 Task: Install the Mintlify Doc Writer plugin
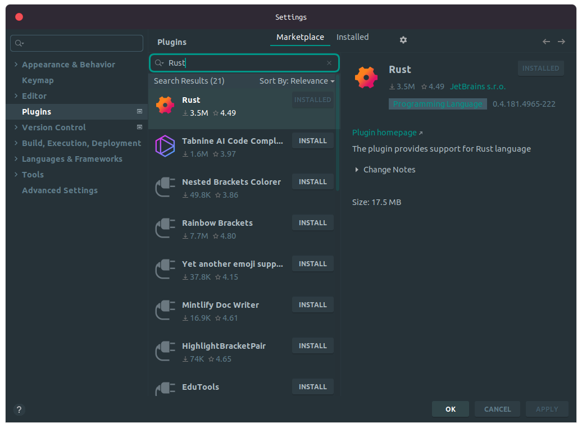(312, 305)
